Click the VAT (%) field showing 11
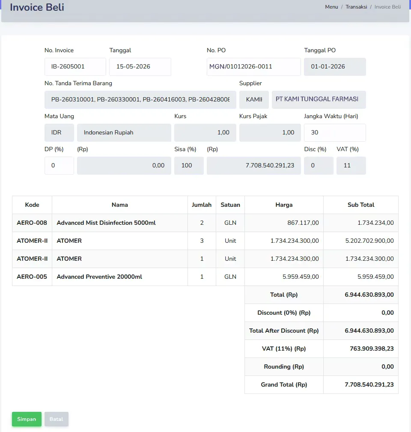The image size is (411, 432). 351,166
